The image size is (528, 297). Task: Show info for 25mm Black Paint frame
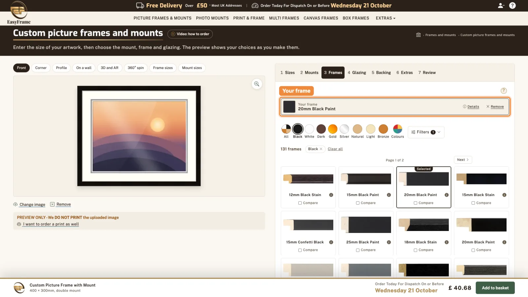[x=389, y=242]
